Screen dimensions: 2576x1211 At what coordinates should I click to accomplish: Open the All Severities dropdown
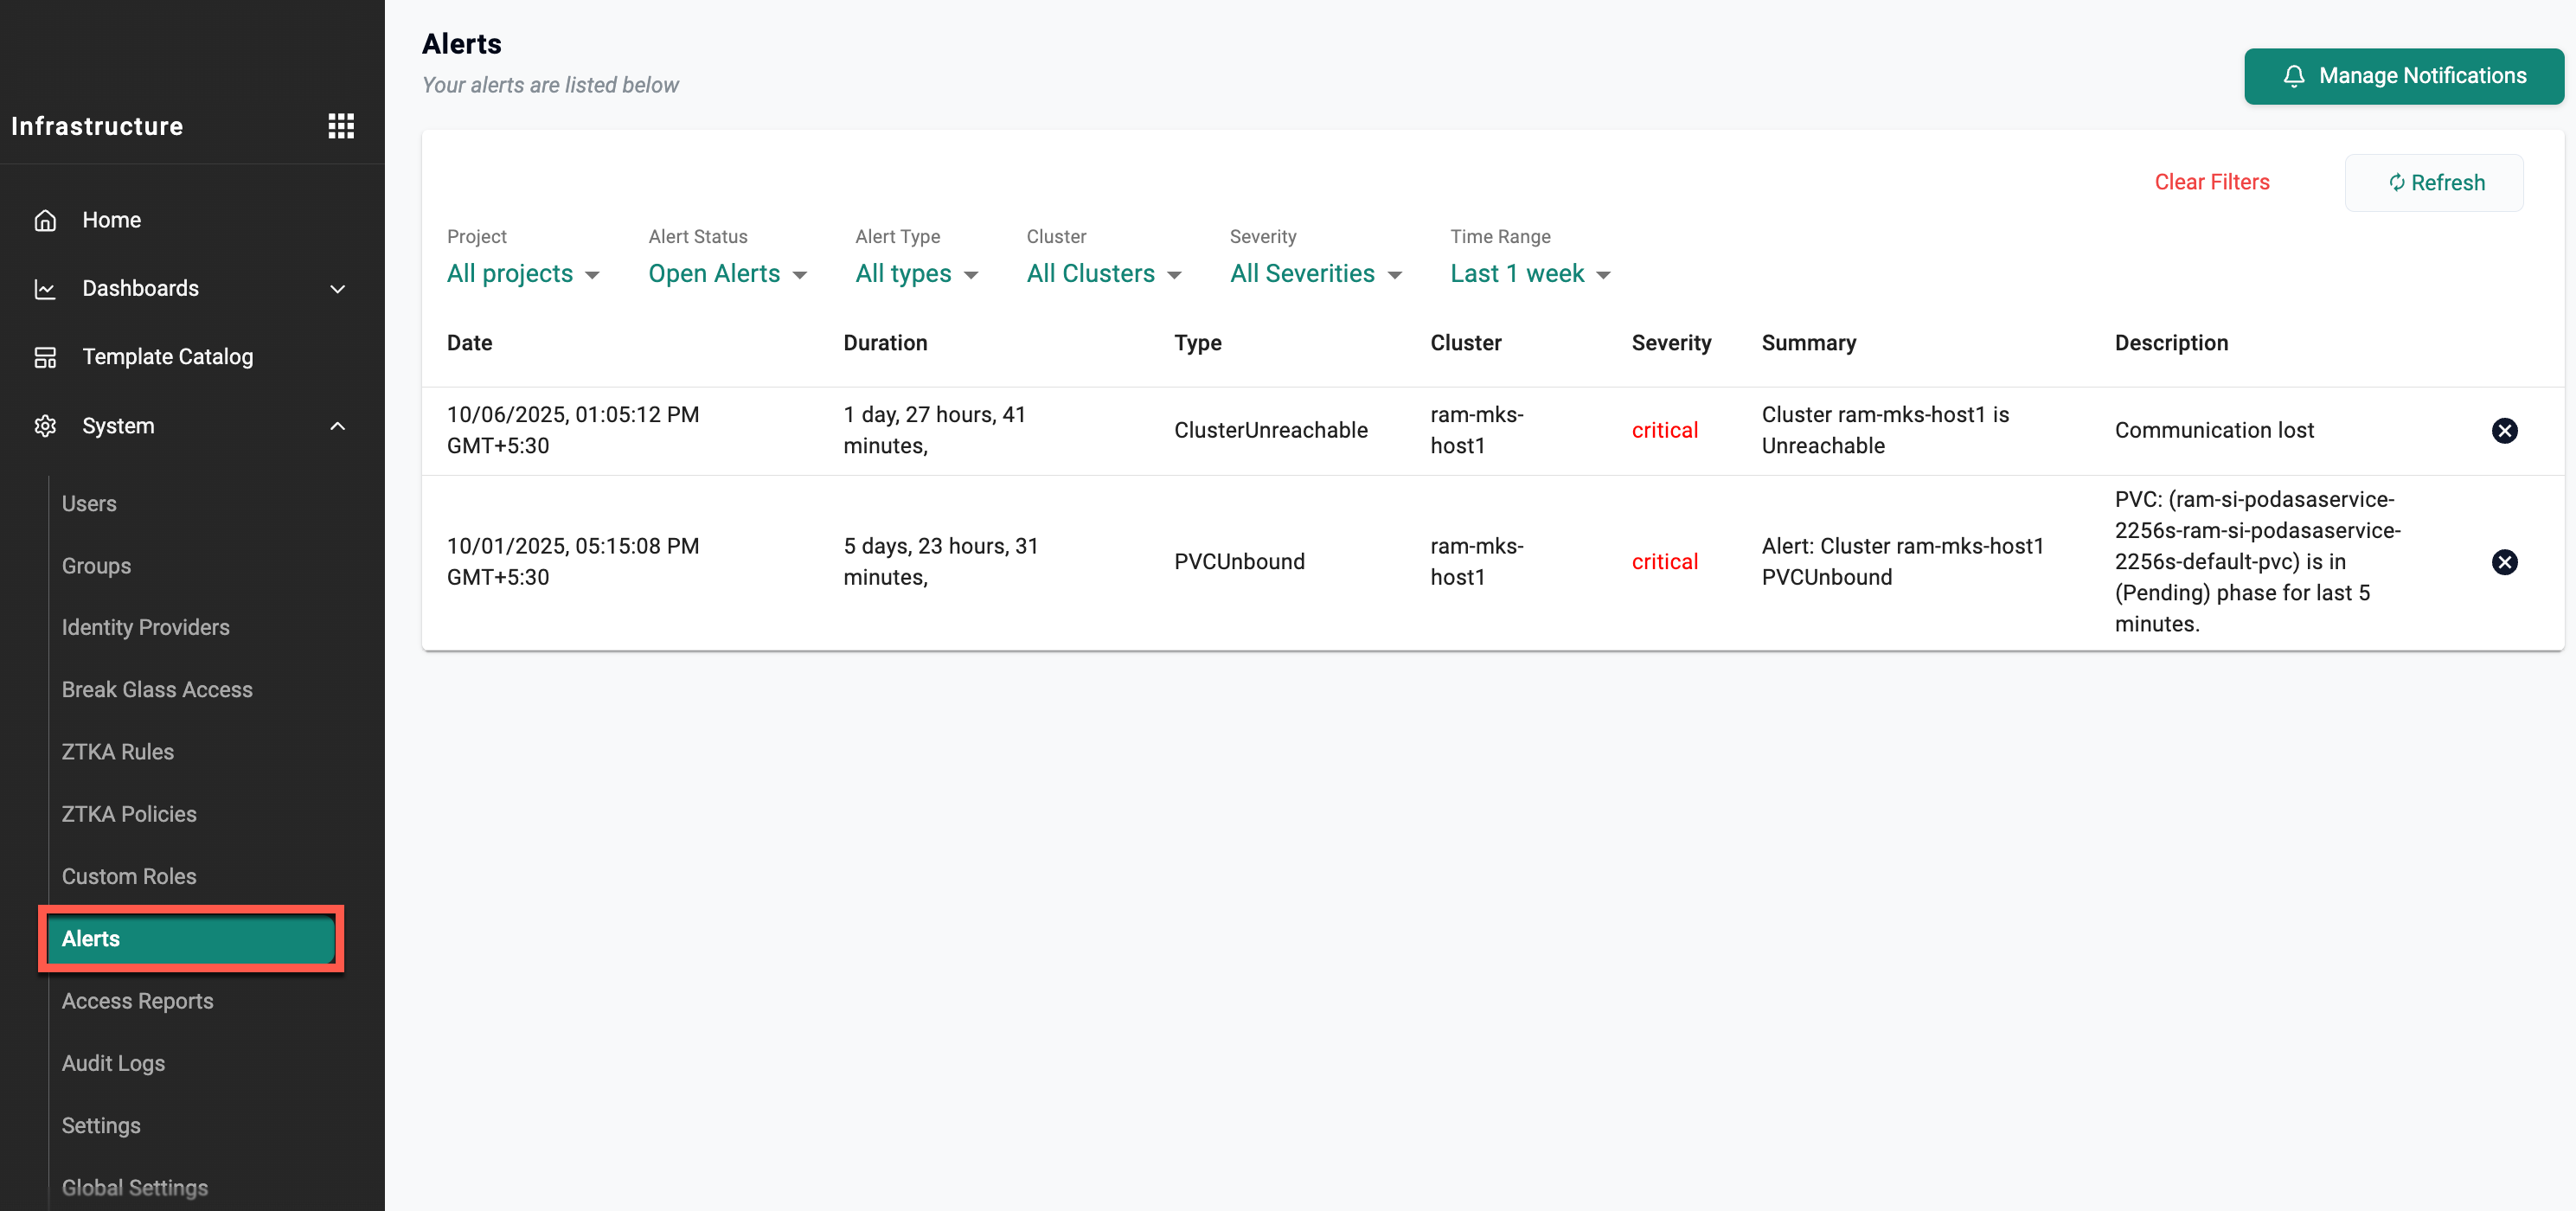(1315, 274)
